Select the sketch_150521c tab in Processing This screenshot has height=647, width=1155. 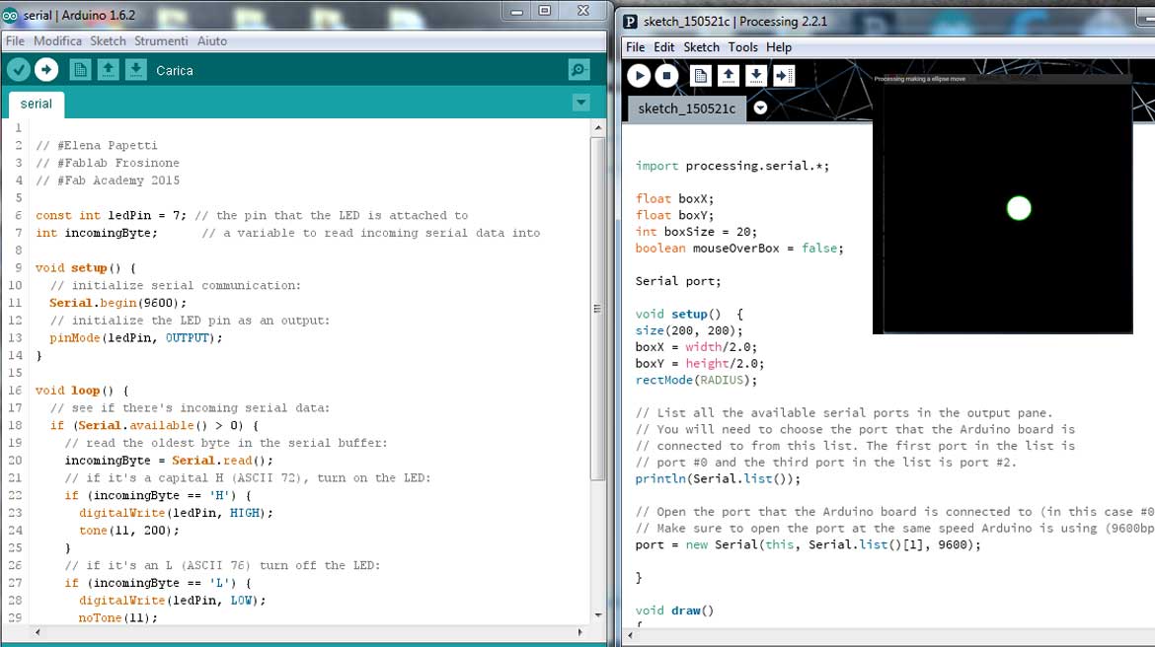tap(686, 108)
